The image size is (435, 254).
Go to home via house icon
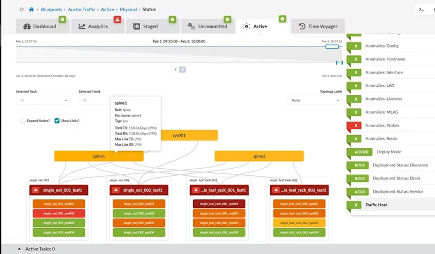tap(32, 9)
